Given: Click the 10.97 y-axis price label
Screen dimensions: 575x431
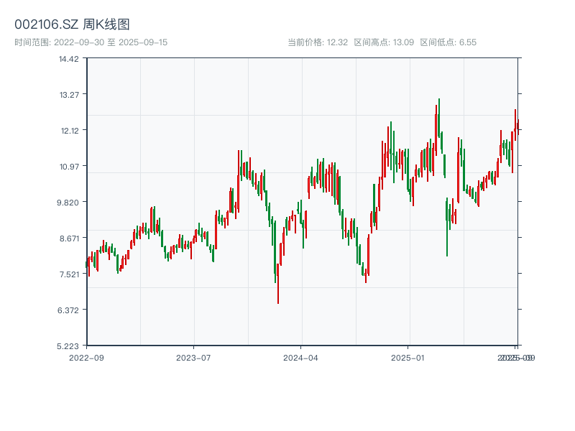Looking at the screenshot, I should click(69, 166).
